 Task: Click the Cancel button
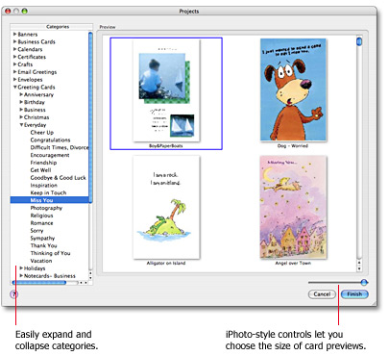click(x=322, y=294)
